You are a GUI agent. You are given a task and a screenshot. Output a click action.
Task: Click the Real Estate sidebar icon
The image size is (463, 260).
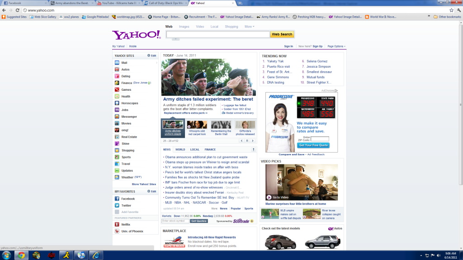tap(117, 137)
